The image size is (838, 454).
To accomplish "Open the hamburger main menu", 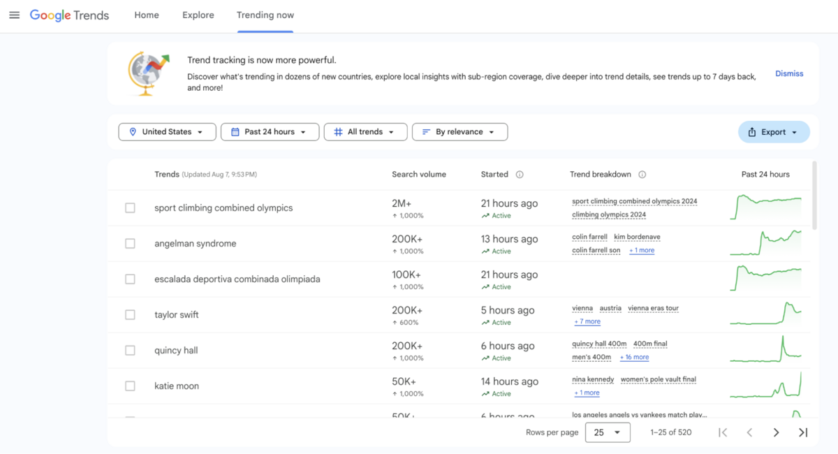I will pos(14,15).
